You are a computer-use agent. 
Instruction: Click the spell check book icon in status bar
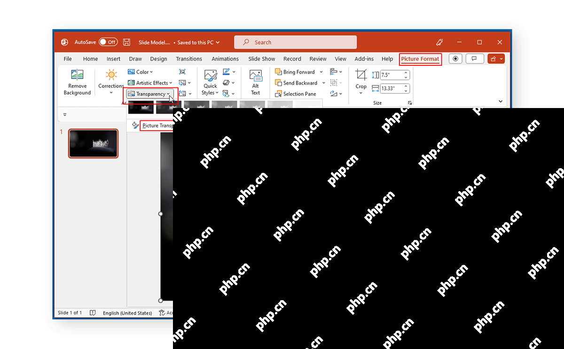(x=93, y=313)
